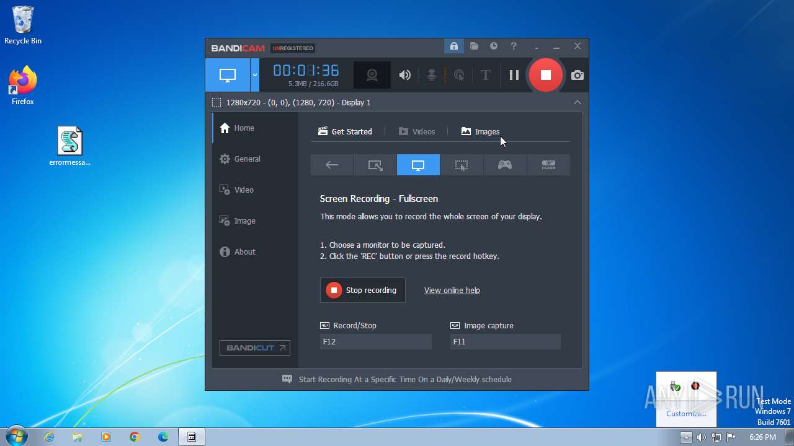Launch Chrome from taskbar

(135, 437)
